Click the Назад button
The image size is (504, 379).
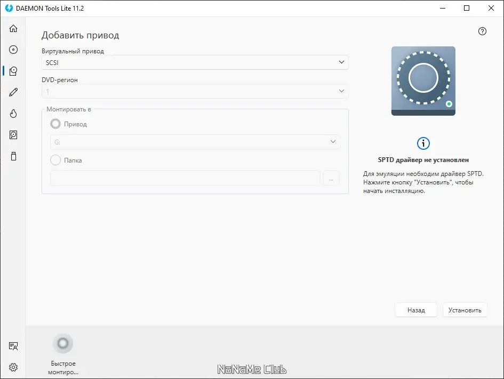[416, 310]
